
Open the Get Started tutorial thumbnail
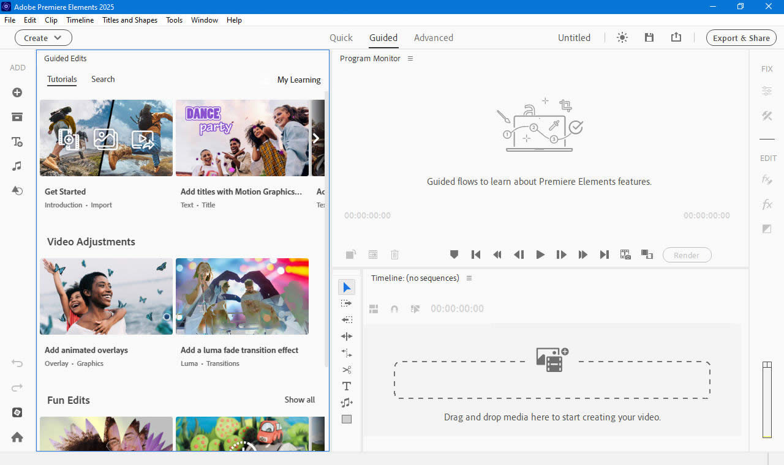[x=106, y=138]
